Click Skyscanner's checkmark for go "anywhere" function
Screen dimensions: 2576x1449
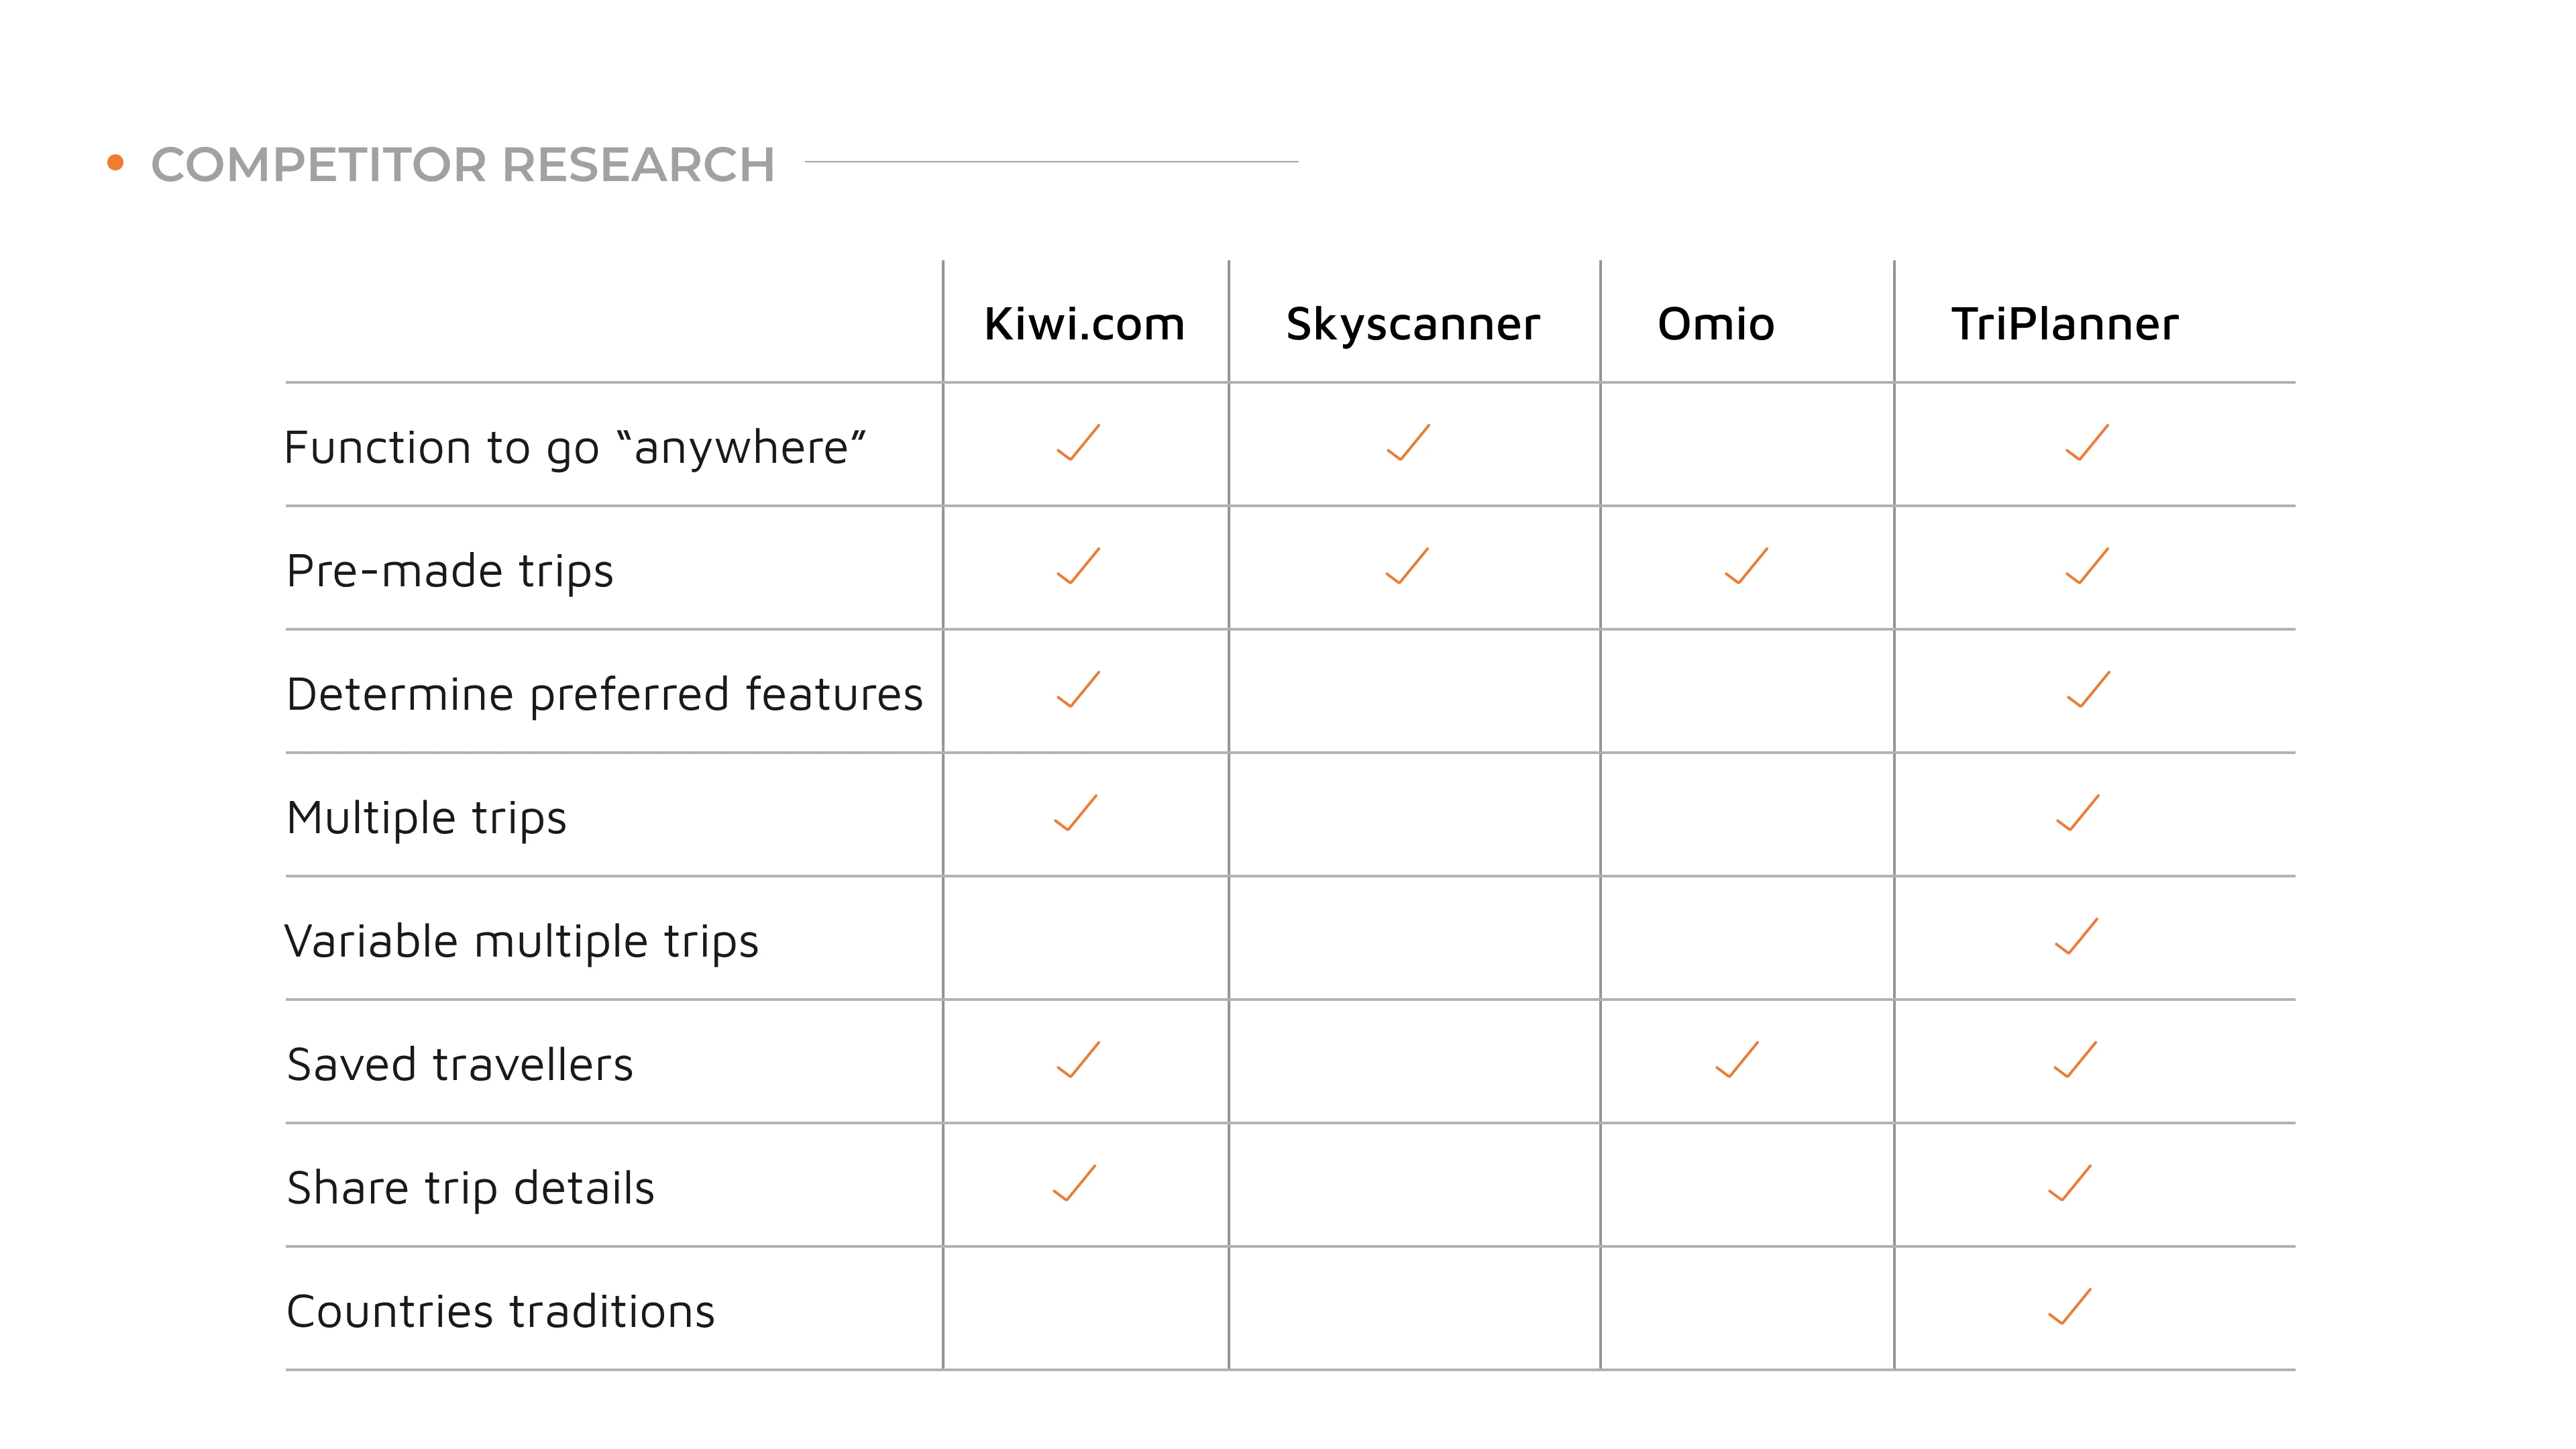(1408, 443)
